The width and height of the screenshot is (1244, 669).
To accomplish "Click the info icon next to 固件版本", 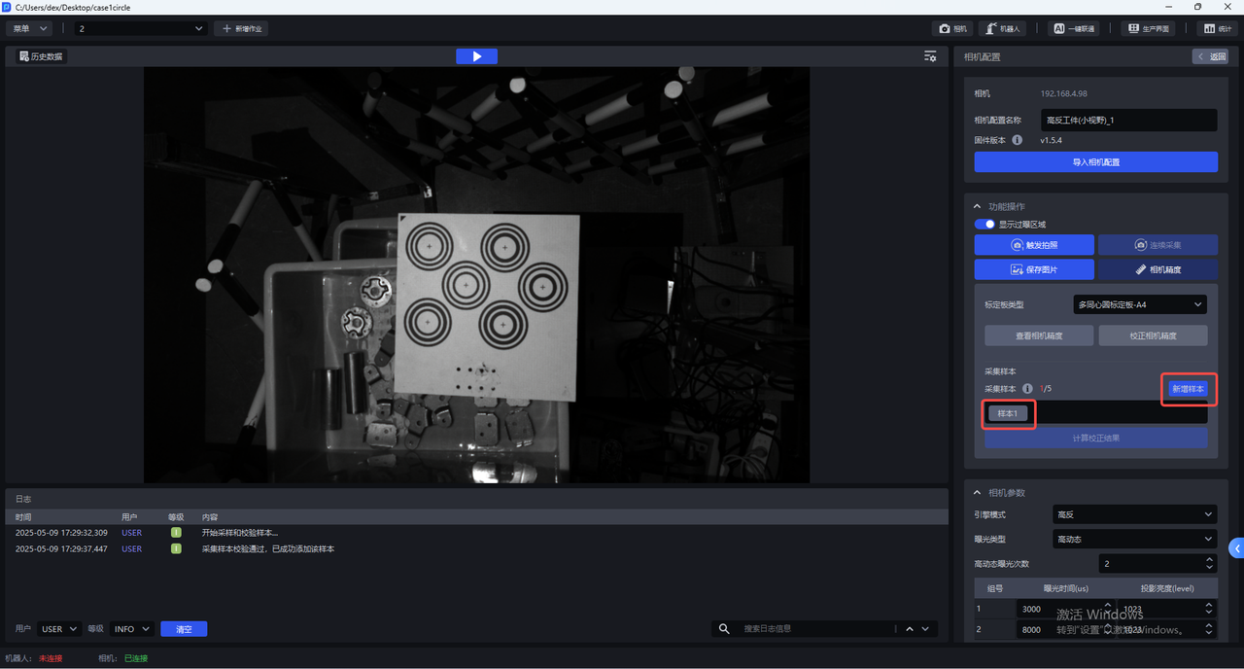I will click(1018, 140).
